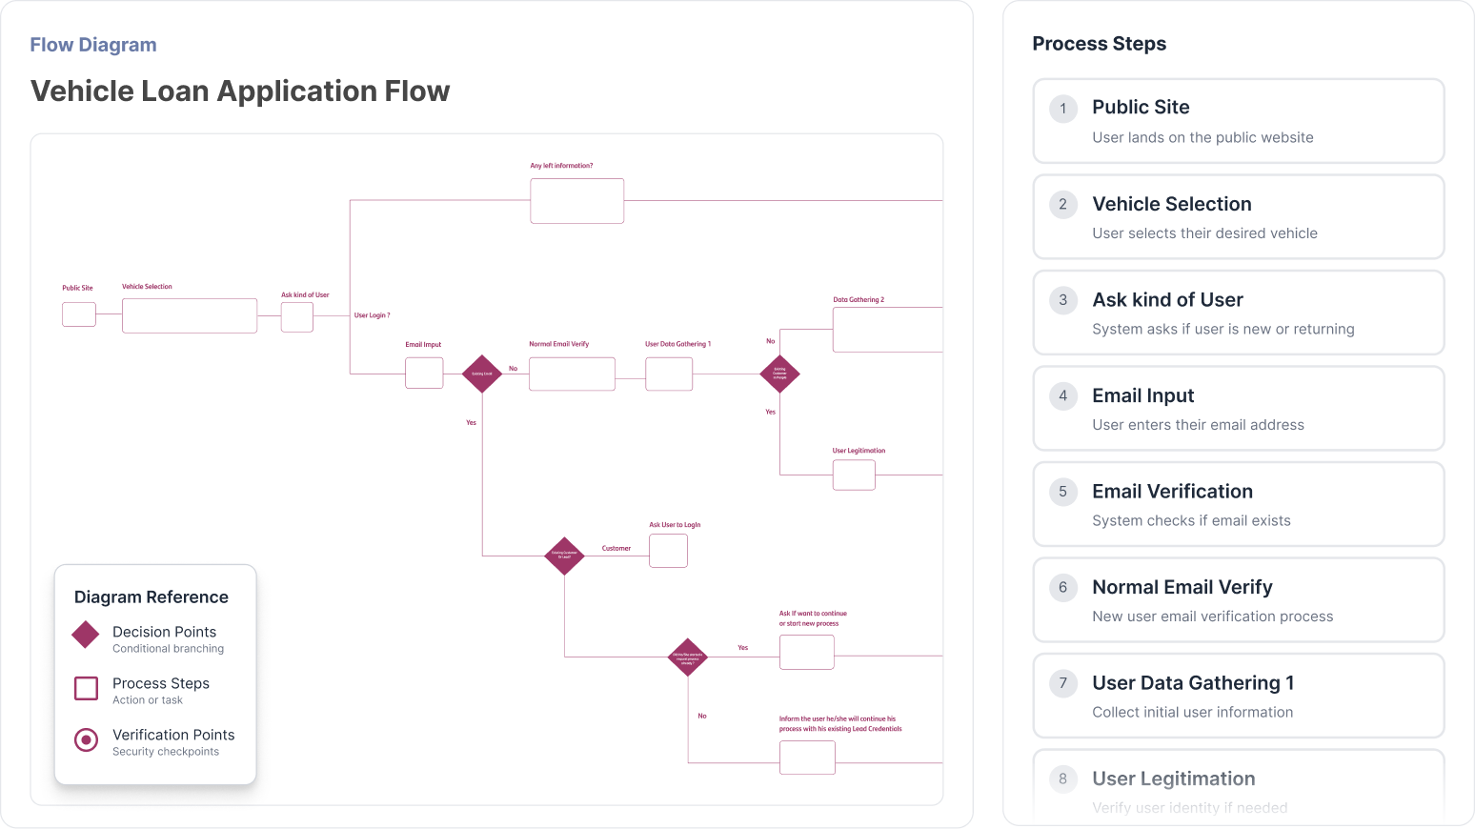This screenshot has height=829, width=1475.
Task: Click the Existing Customer in People decision diamond
Action: click(x=780, y=374)
